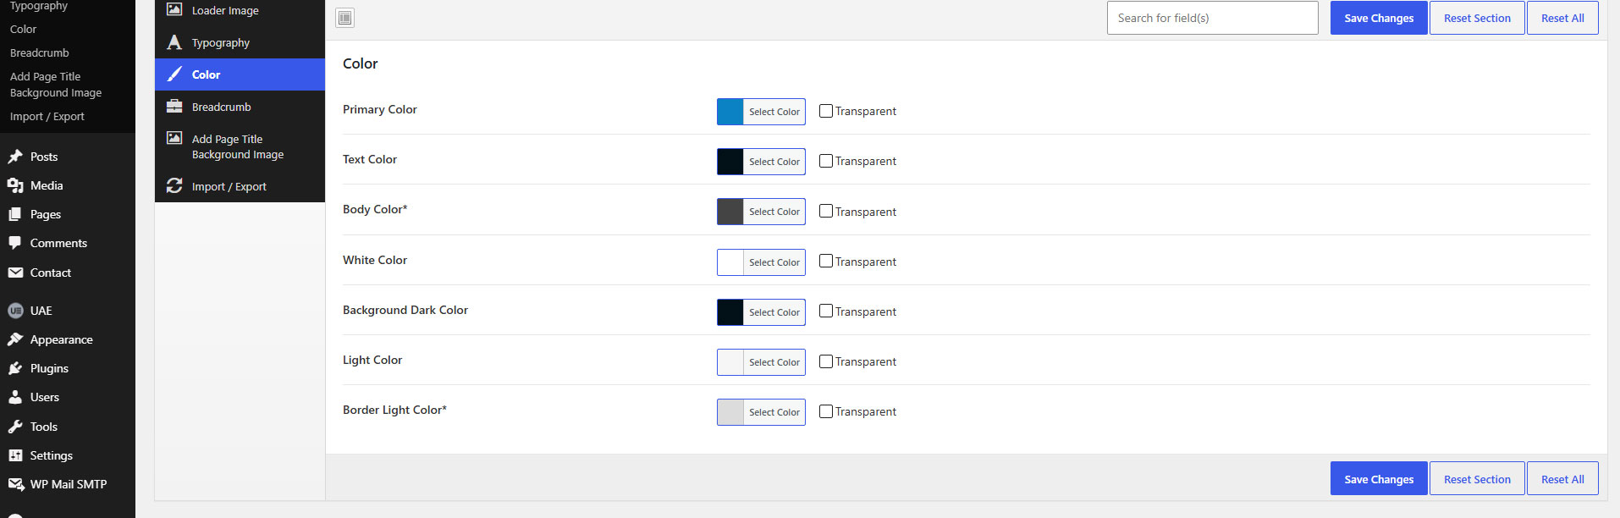The image size is (1620, 518).
Task: Open Select Color for Text Color
Action: coord(774,162)
